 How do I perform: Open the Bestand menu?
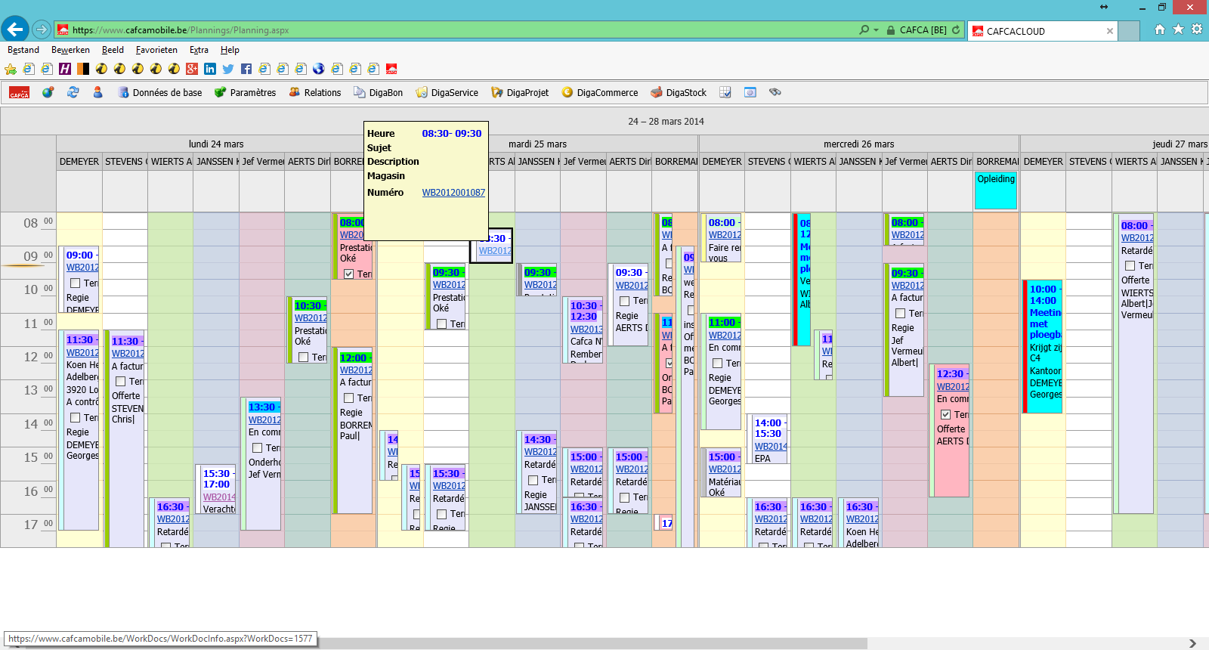(x=23, y=50)
